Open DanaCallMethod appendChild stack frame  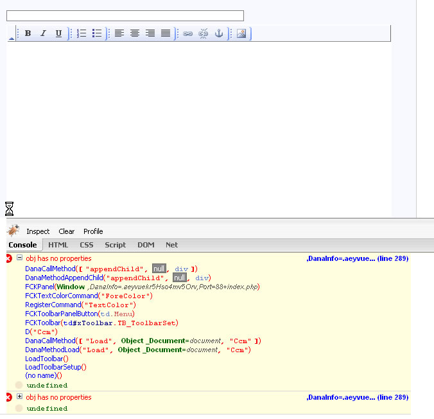click(x=50, y=269)
